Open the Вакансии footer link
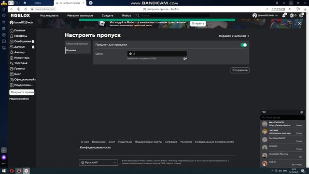Screen dimensions: 309x174 coord(98,142)
